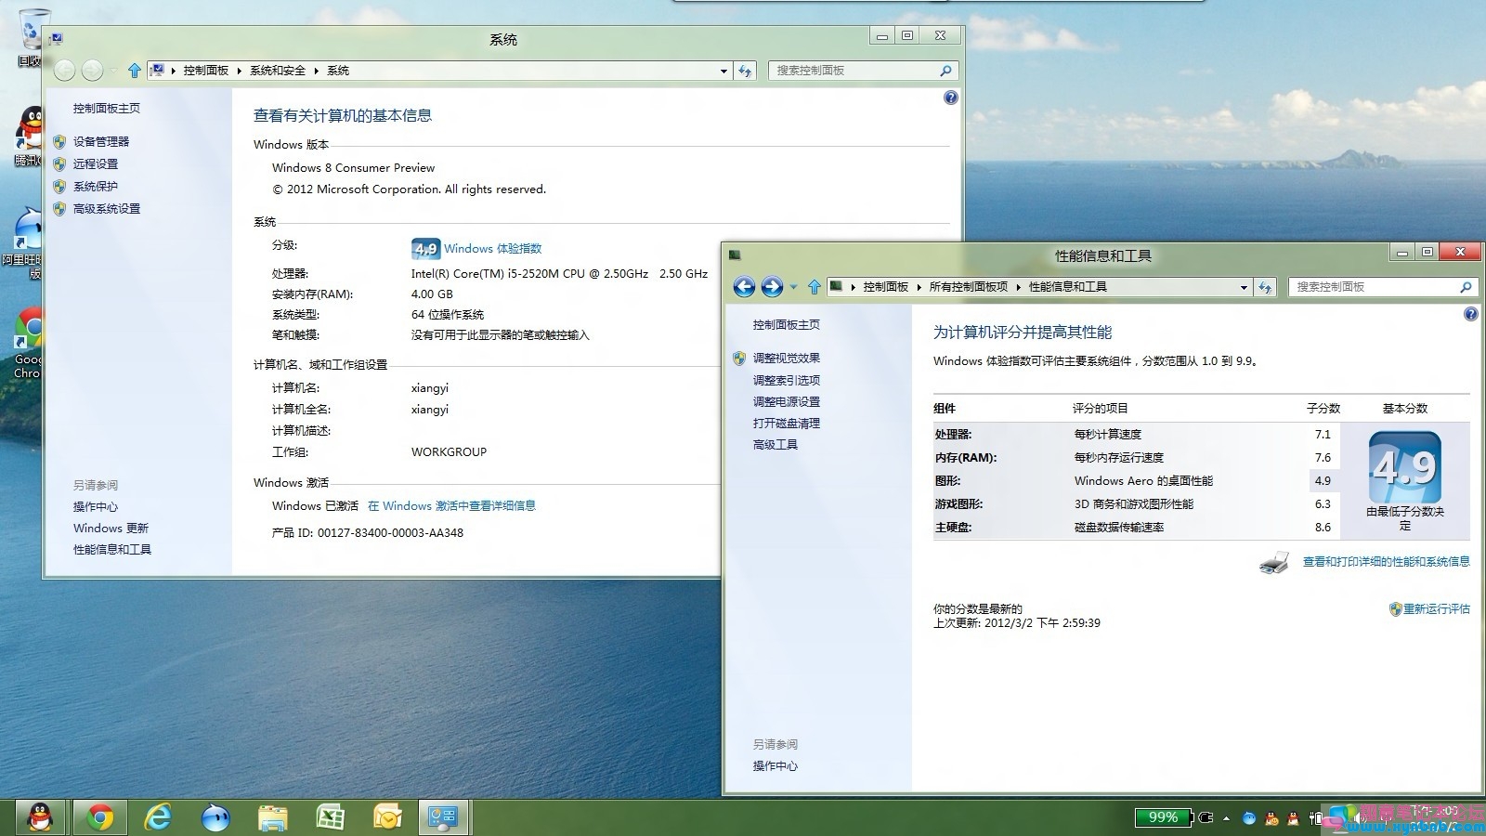Show hidden system tray icons
Image resolution: width=1486 pixels, height=836 pixels.
(1226, 818)
